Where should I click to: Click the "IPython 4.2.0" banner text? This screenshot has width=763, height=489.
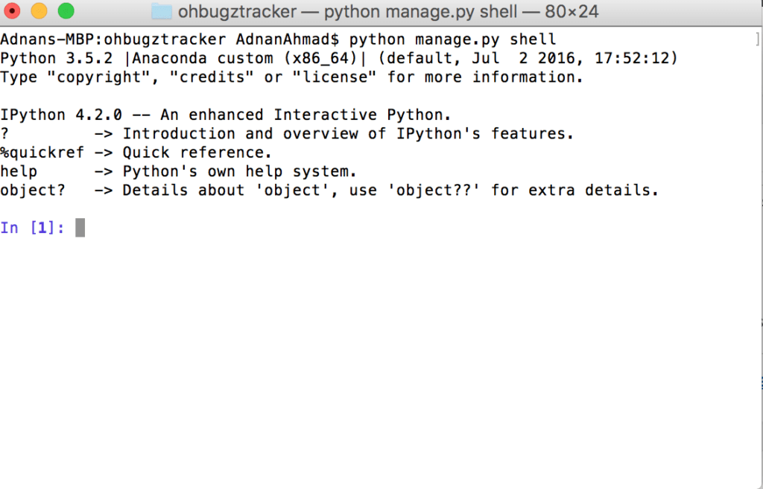click(x=60, y=115)
